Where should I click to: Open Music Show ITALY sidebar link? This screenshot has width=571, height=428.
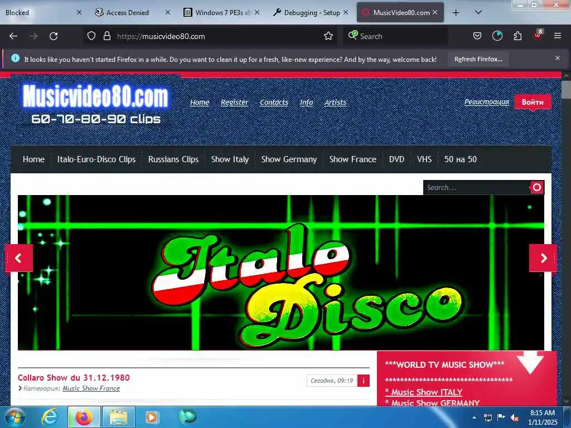coord(424,392)
